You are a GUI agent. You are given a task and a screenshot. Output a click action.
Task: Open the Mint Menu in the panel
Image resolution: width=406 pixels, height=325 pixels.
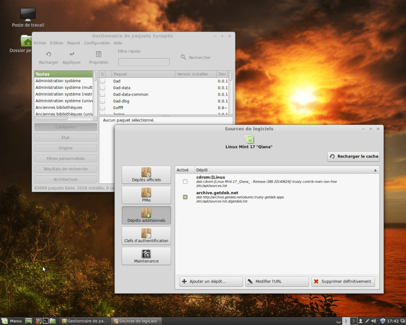[x=12, y=321]
